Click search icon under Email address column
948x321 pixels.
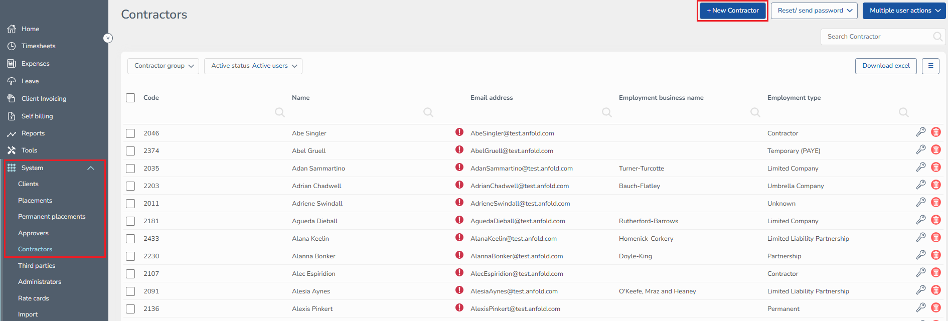(x=607, y=112)
